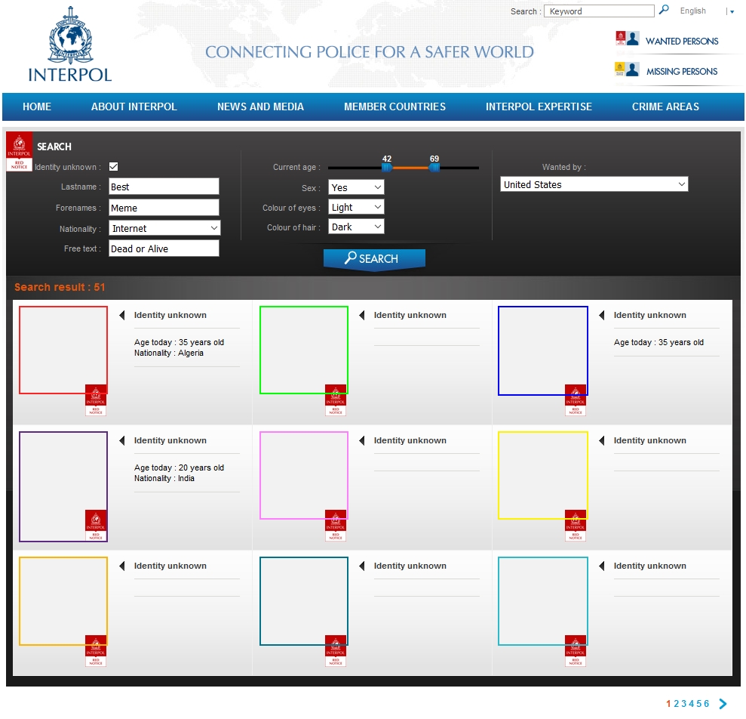
Task: Open the Wanted by United States dropdown
Action: 594,184
